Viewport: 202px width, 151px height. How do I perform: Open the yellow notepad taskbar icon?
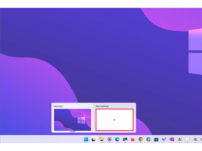187,139
